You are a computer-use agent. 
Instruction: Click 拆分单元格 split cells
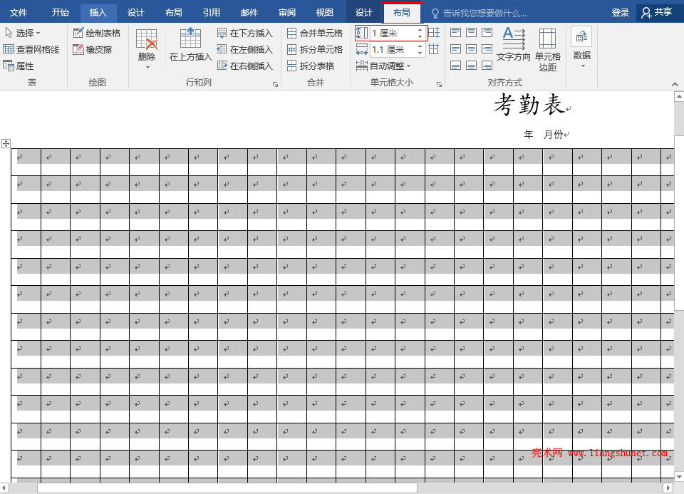click(x=315, y=49)
